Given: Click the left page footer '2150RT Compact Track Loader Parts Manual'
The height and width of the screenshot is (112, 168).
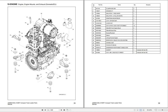Looking at the screenshot, I should pos(22,103).
